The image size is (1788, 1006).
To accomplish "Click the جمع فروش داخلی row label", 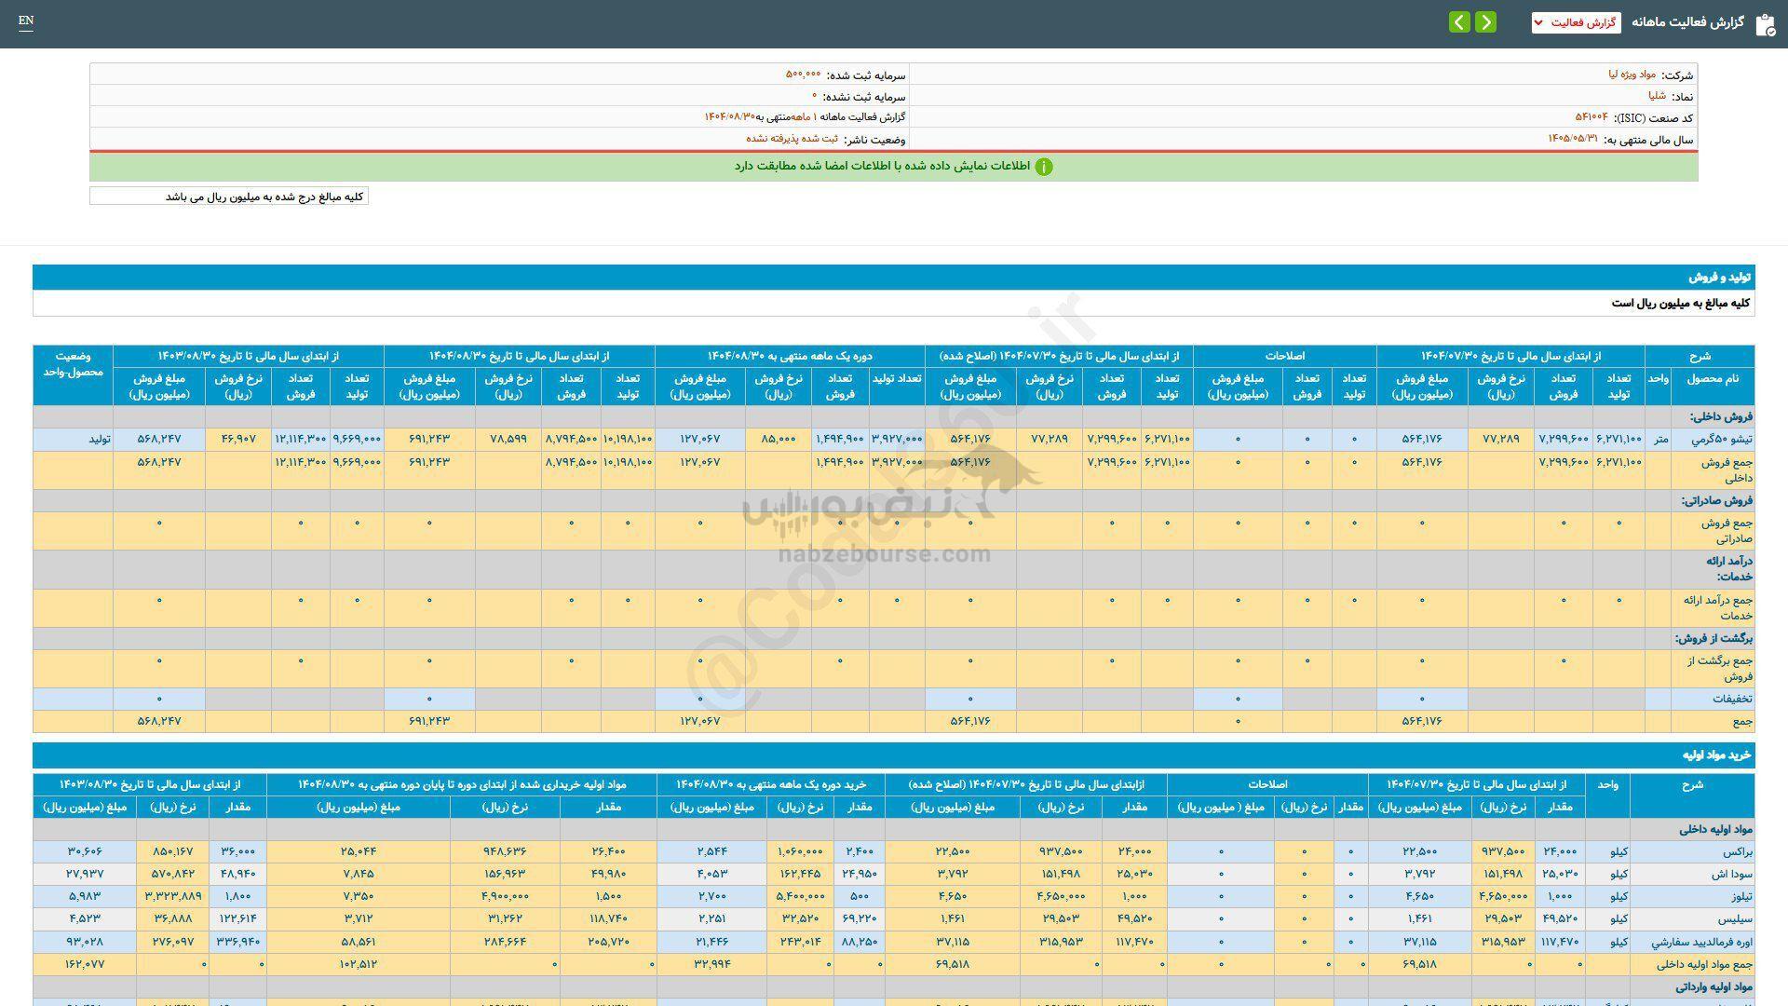I will pyautogui.click(x=1727, y=469).
